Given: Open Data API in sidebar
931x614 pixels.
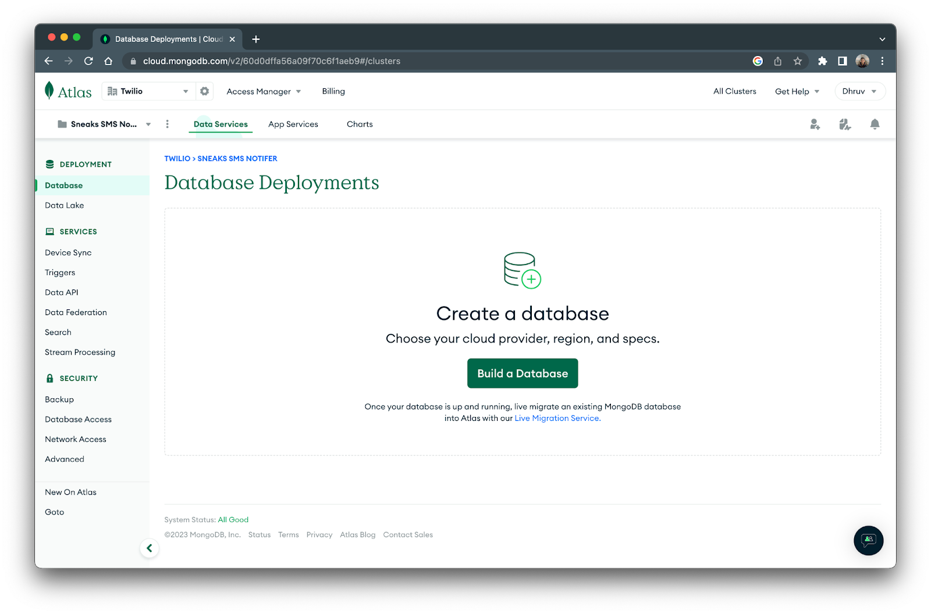Looking at the screenshot, I should pyautogui.click(x=62, y=292).
